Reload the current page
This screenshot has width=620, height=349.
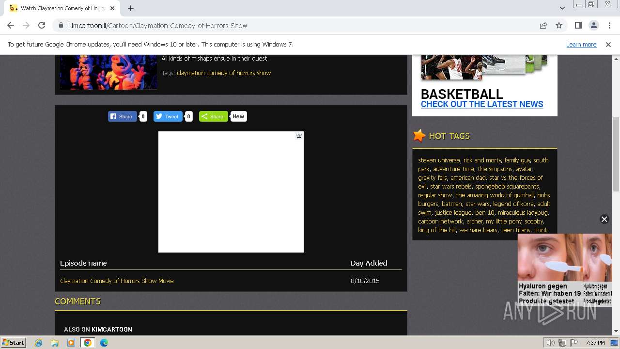pyautogui.click(x=42, y=26)
